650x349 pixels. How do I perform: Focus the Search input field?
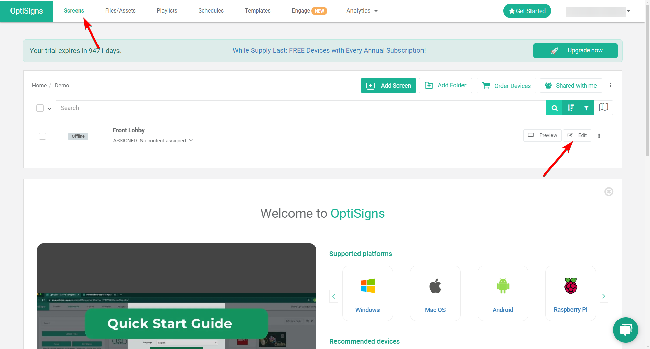(301, 108)
